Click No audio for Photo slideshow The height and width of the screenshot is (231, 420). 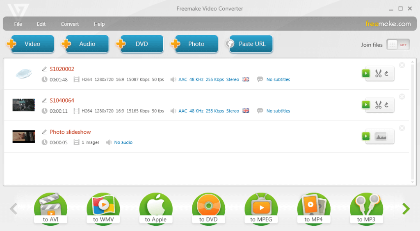[x=123, y=142]
